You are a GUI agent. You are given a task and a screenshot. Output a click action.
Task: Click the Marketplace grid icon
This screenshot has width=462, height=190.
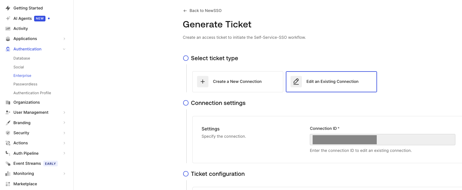[8, 184]
